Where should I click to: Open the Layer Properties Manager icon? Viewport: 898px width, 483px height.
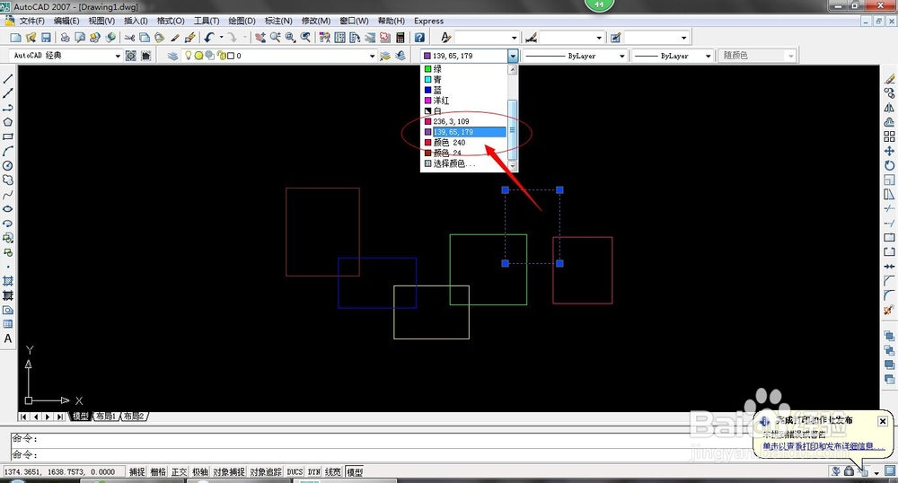click(172, 56)
